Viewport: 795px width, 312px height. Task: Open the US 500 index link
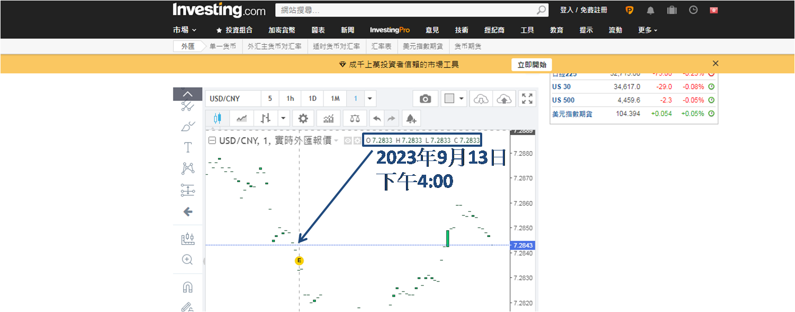point(563,100)
